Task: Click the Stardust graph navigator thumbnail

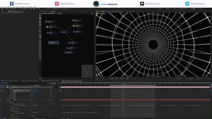Action: coord(87,71)
